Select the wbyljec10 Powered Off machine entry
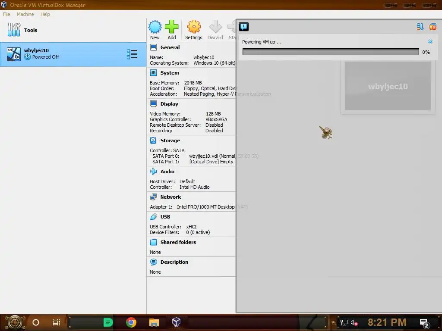 pos(73,54)
